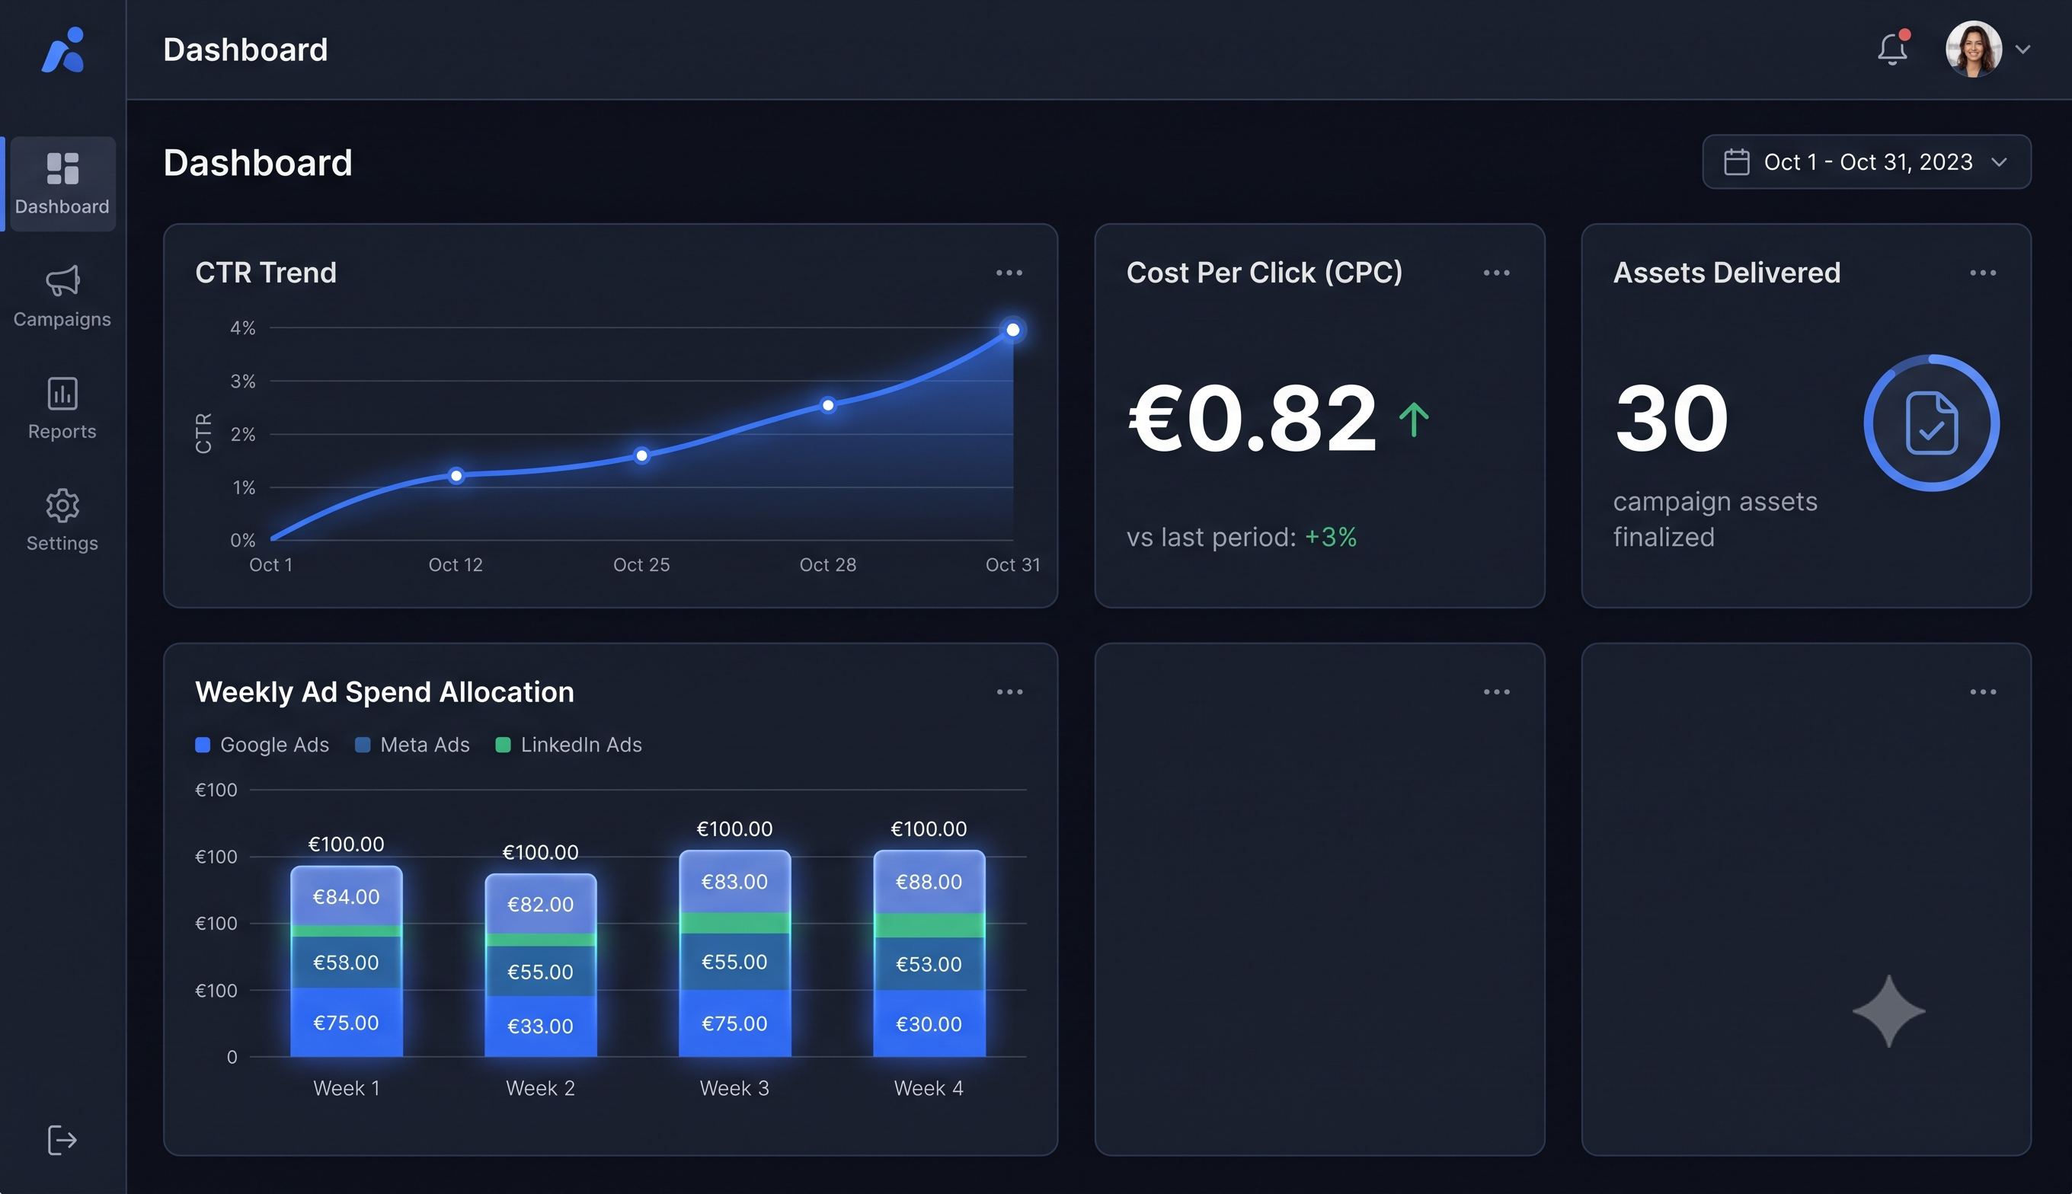Click the Week 4 €53.00 bar segment

(x=929, y=963)
